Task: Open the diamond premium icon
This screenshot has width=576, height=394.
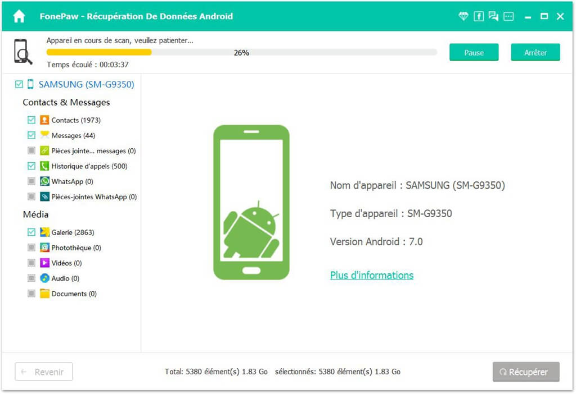Action: coord(463,16)
